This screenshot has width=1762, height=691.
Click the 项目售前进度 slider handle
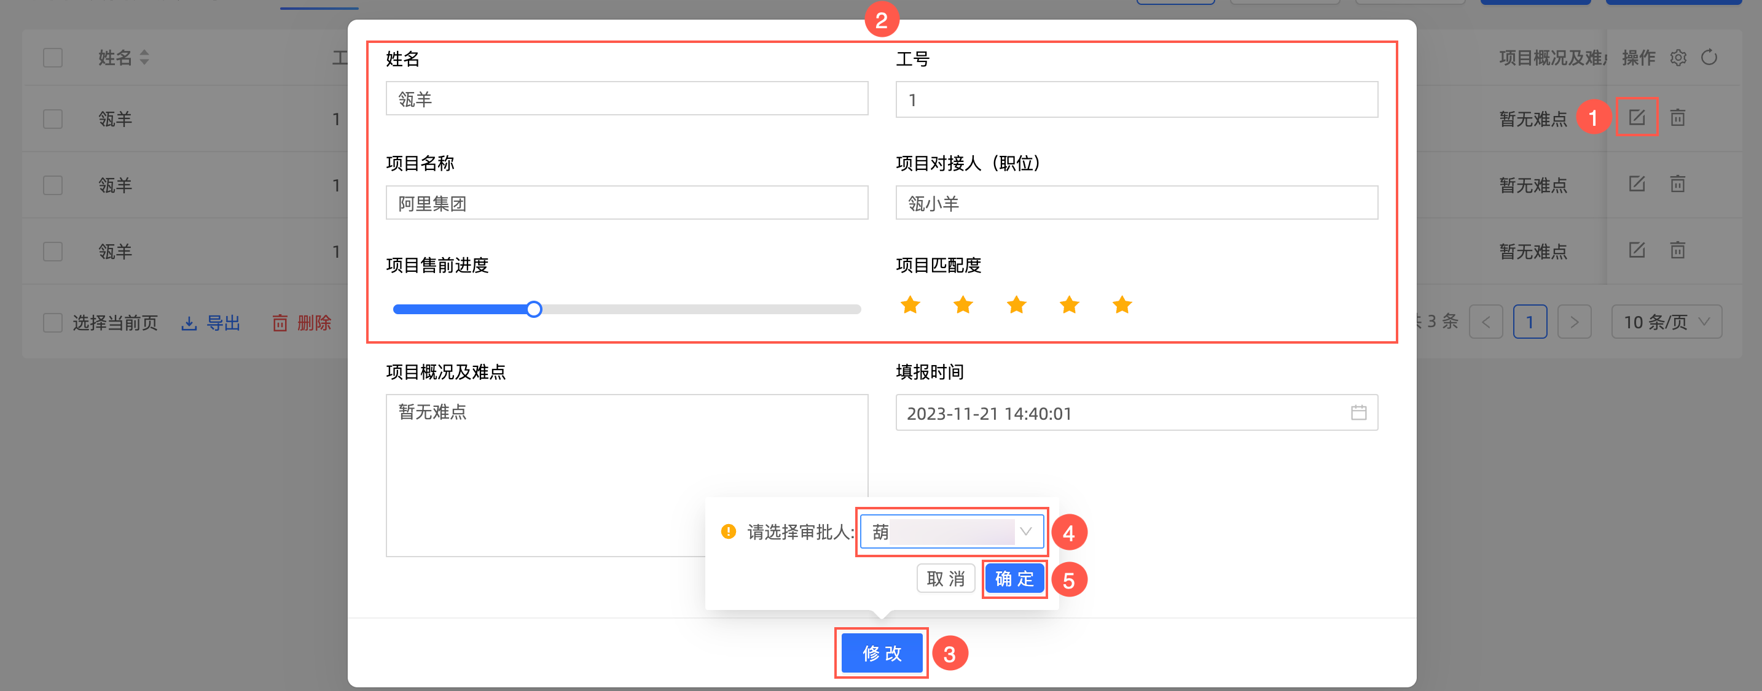tap(533, 310)
